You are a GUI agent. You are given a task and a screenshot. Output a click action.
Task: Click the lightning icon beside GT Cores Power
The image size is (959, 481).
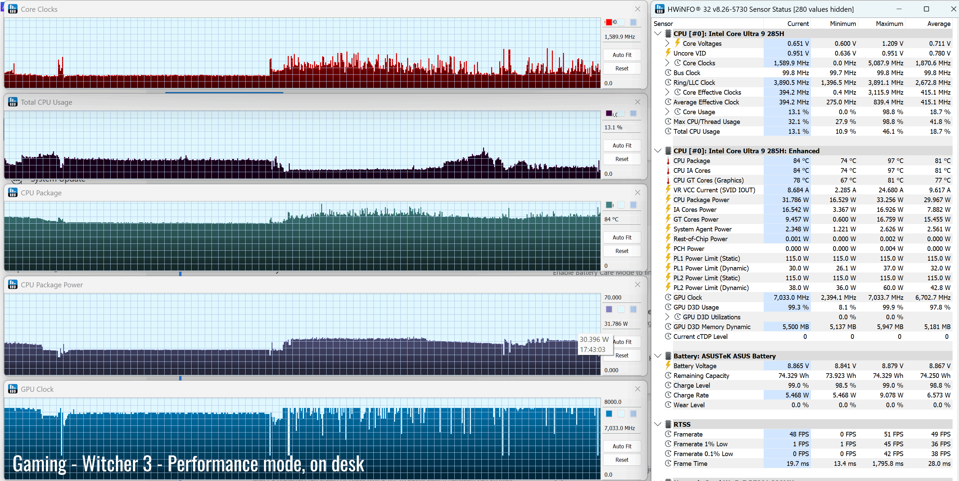[x=668, y=219]
